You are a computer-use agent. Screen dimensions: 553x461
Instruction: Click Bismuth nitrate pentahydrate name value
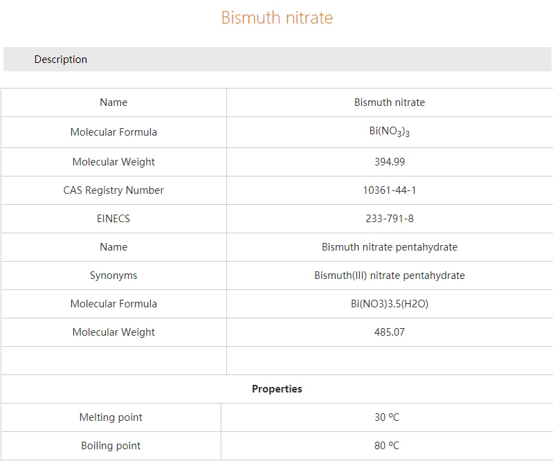click(390, 247)
